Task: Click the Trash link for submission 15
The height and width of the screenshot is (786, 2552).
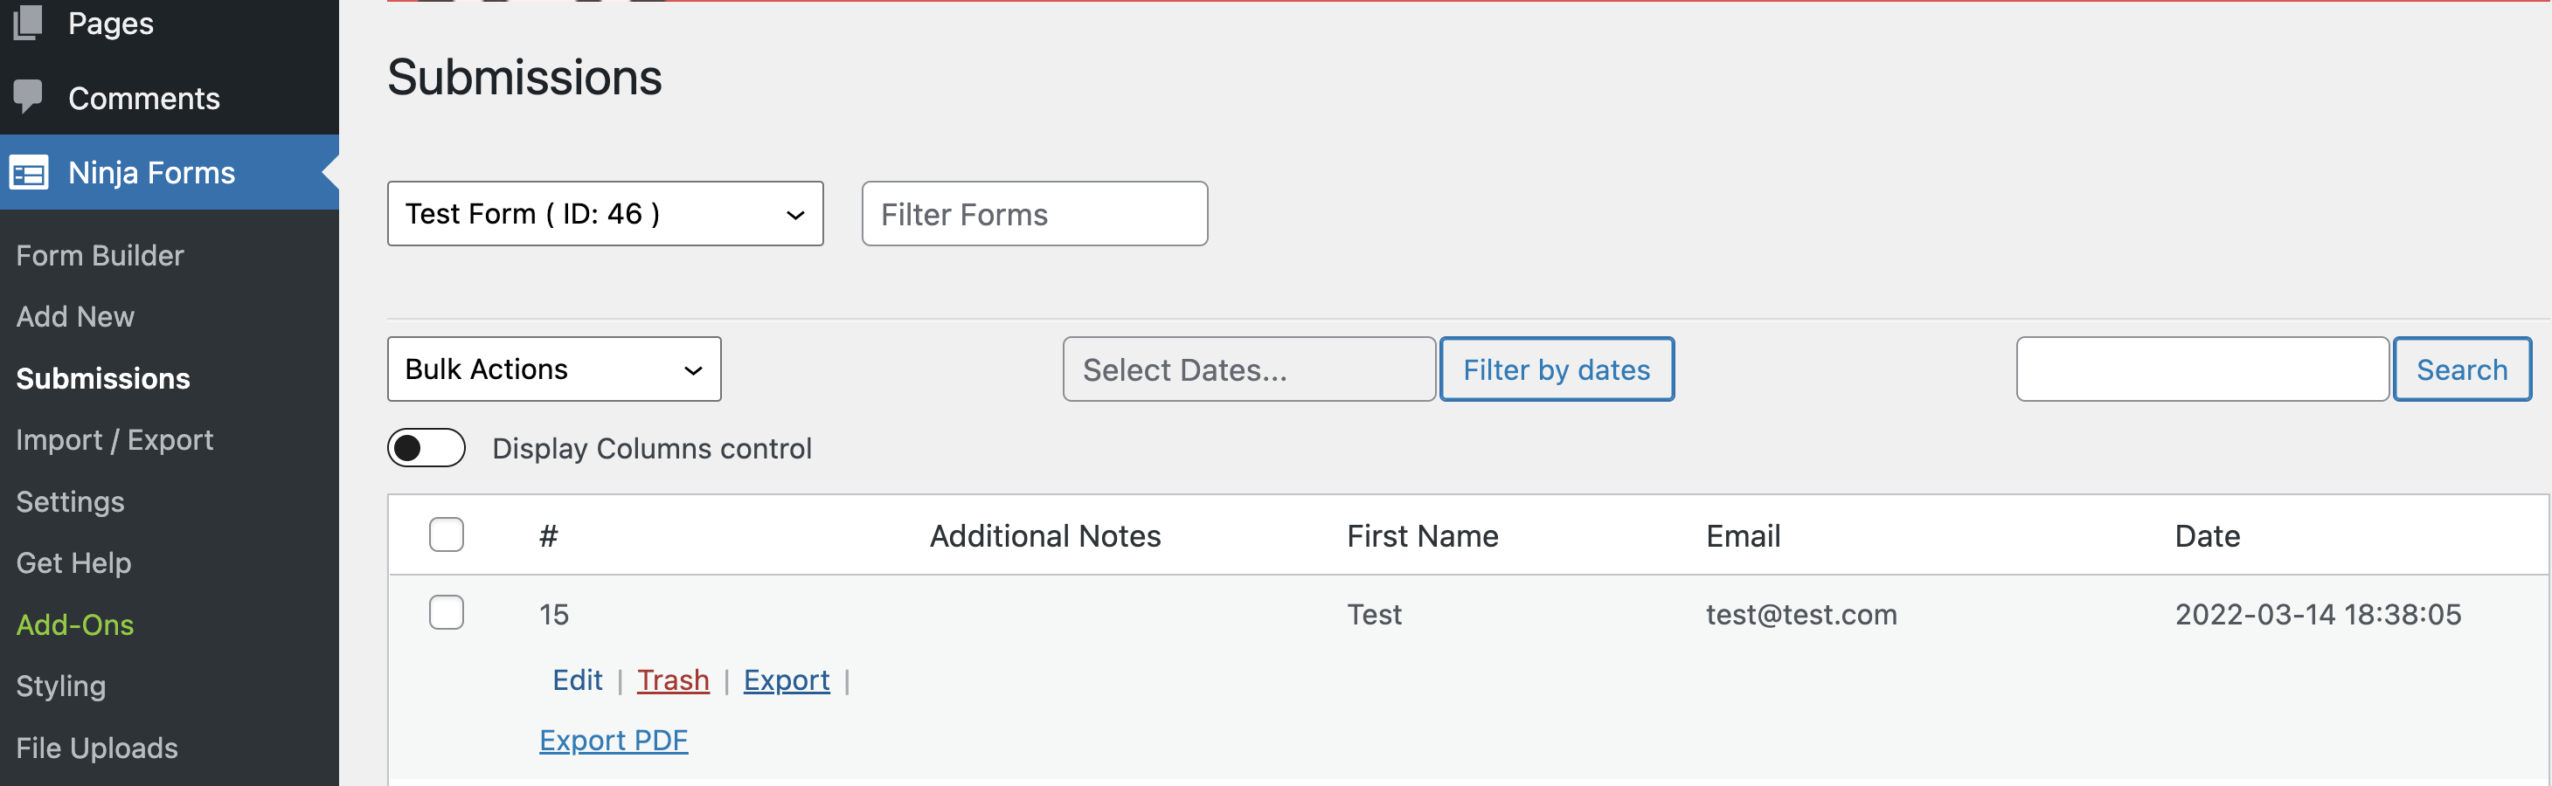Action: pos(673,680)
